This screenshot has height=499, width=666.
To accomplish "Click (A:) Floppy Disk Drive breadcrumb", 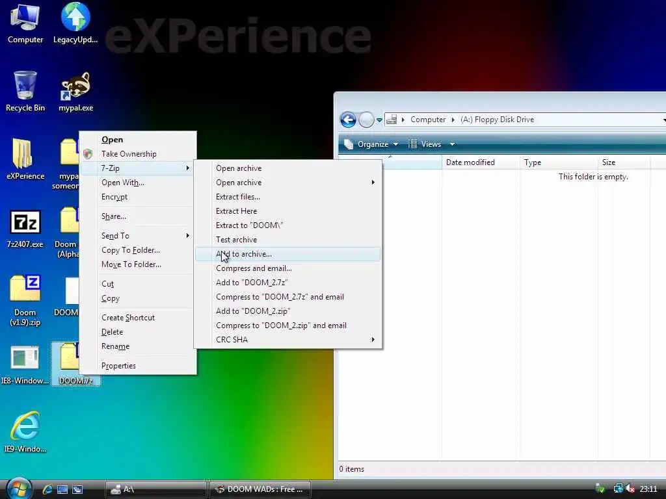I will (498, 120).
